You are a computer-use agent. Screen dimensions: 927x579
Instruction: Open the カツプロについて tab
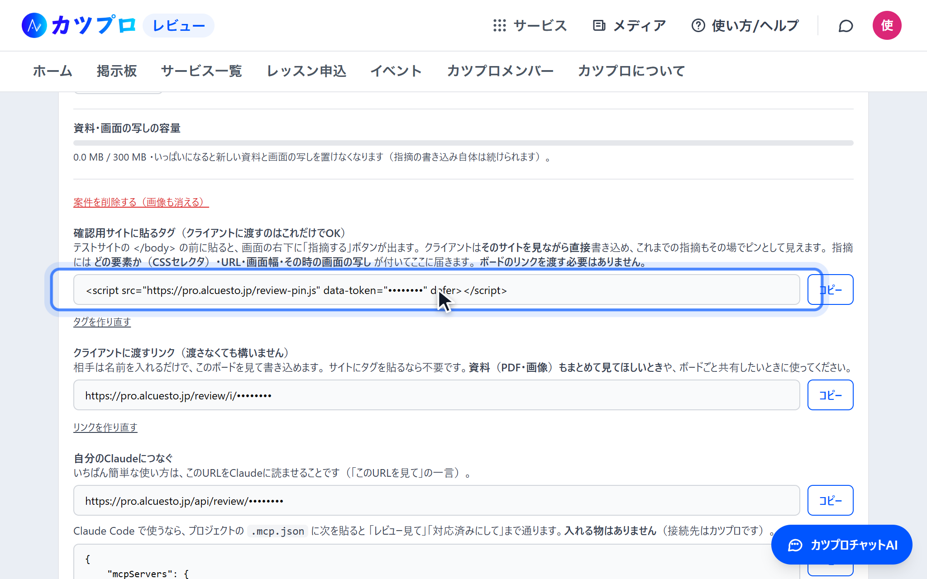pos(631,71)
